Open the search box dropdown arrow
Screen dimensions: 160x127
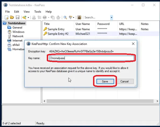[x=112, y=17]
